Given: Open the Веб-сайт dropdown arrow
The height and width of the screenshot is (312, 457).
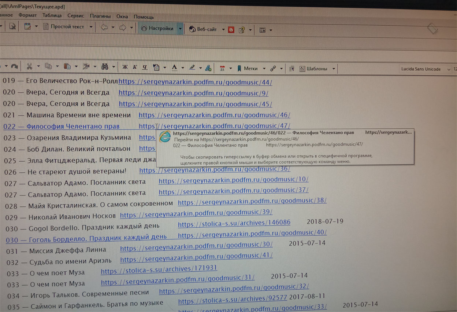Looking at the screenshot, I should coord(223,29).
